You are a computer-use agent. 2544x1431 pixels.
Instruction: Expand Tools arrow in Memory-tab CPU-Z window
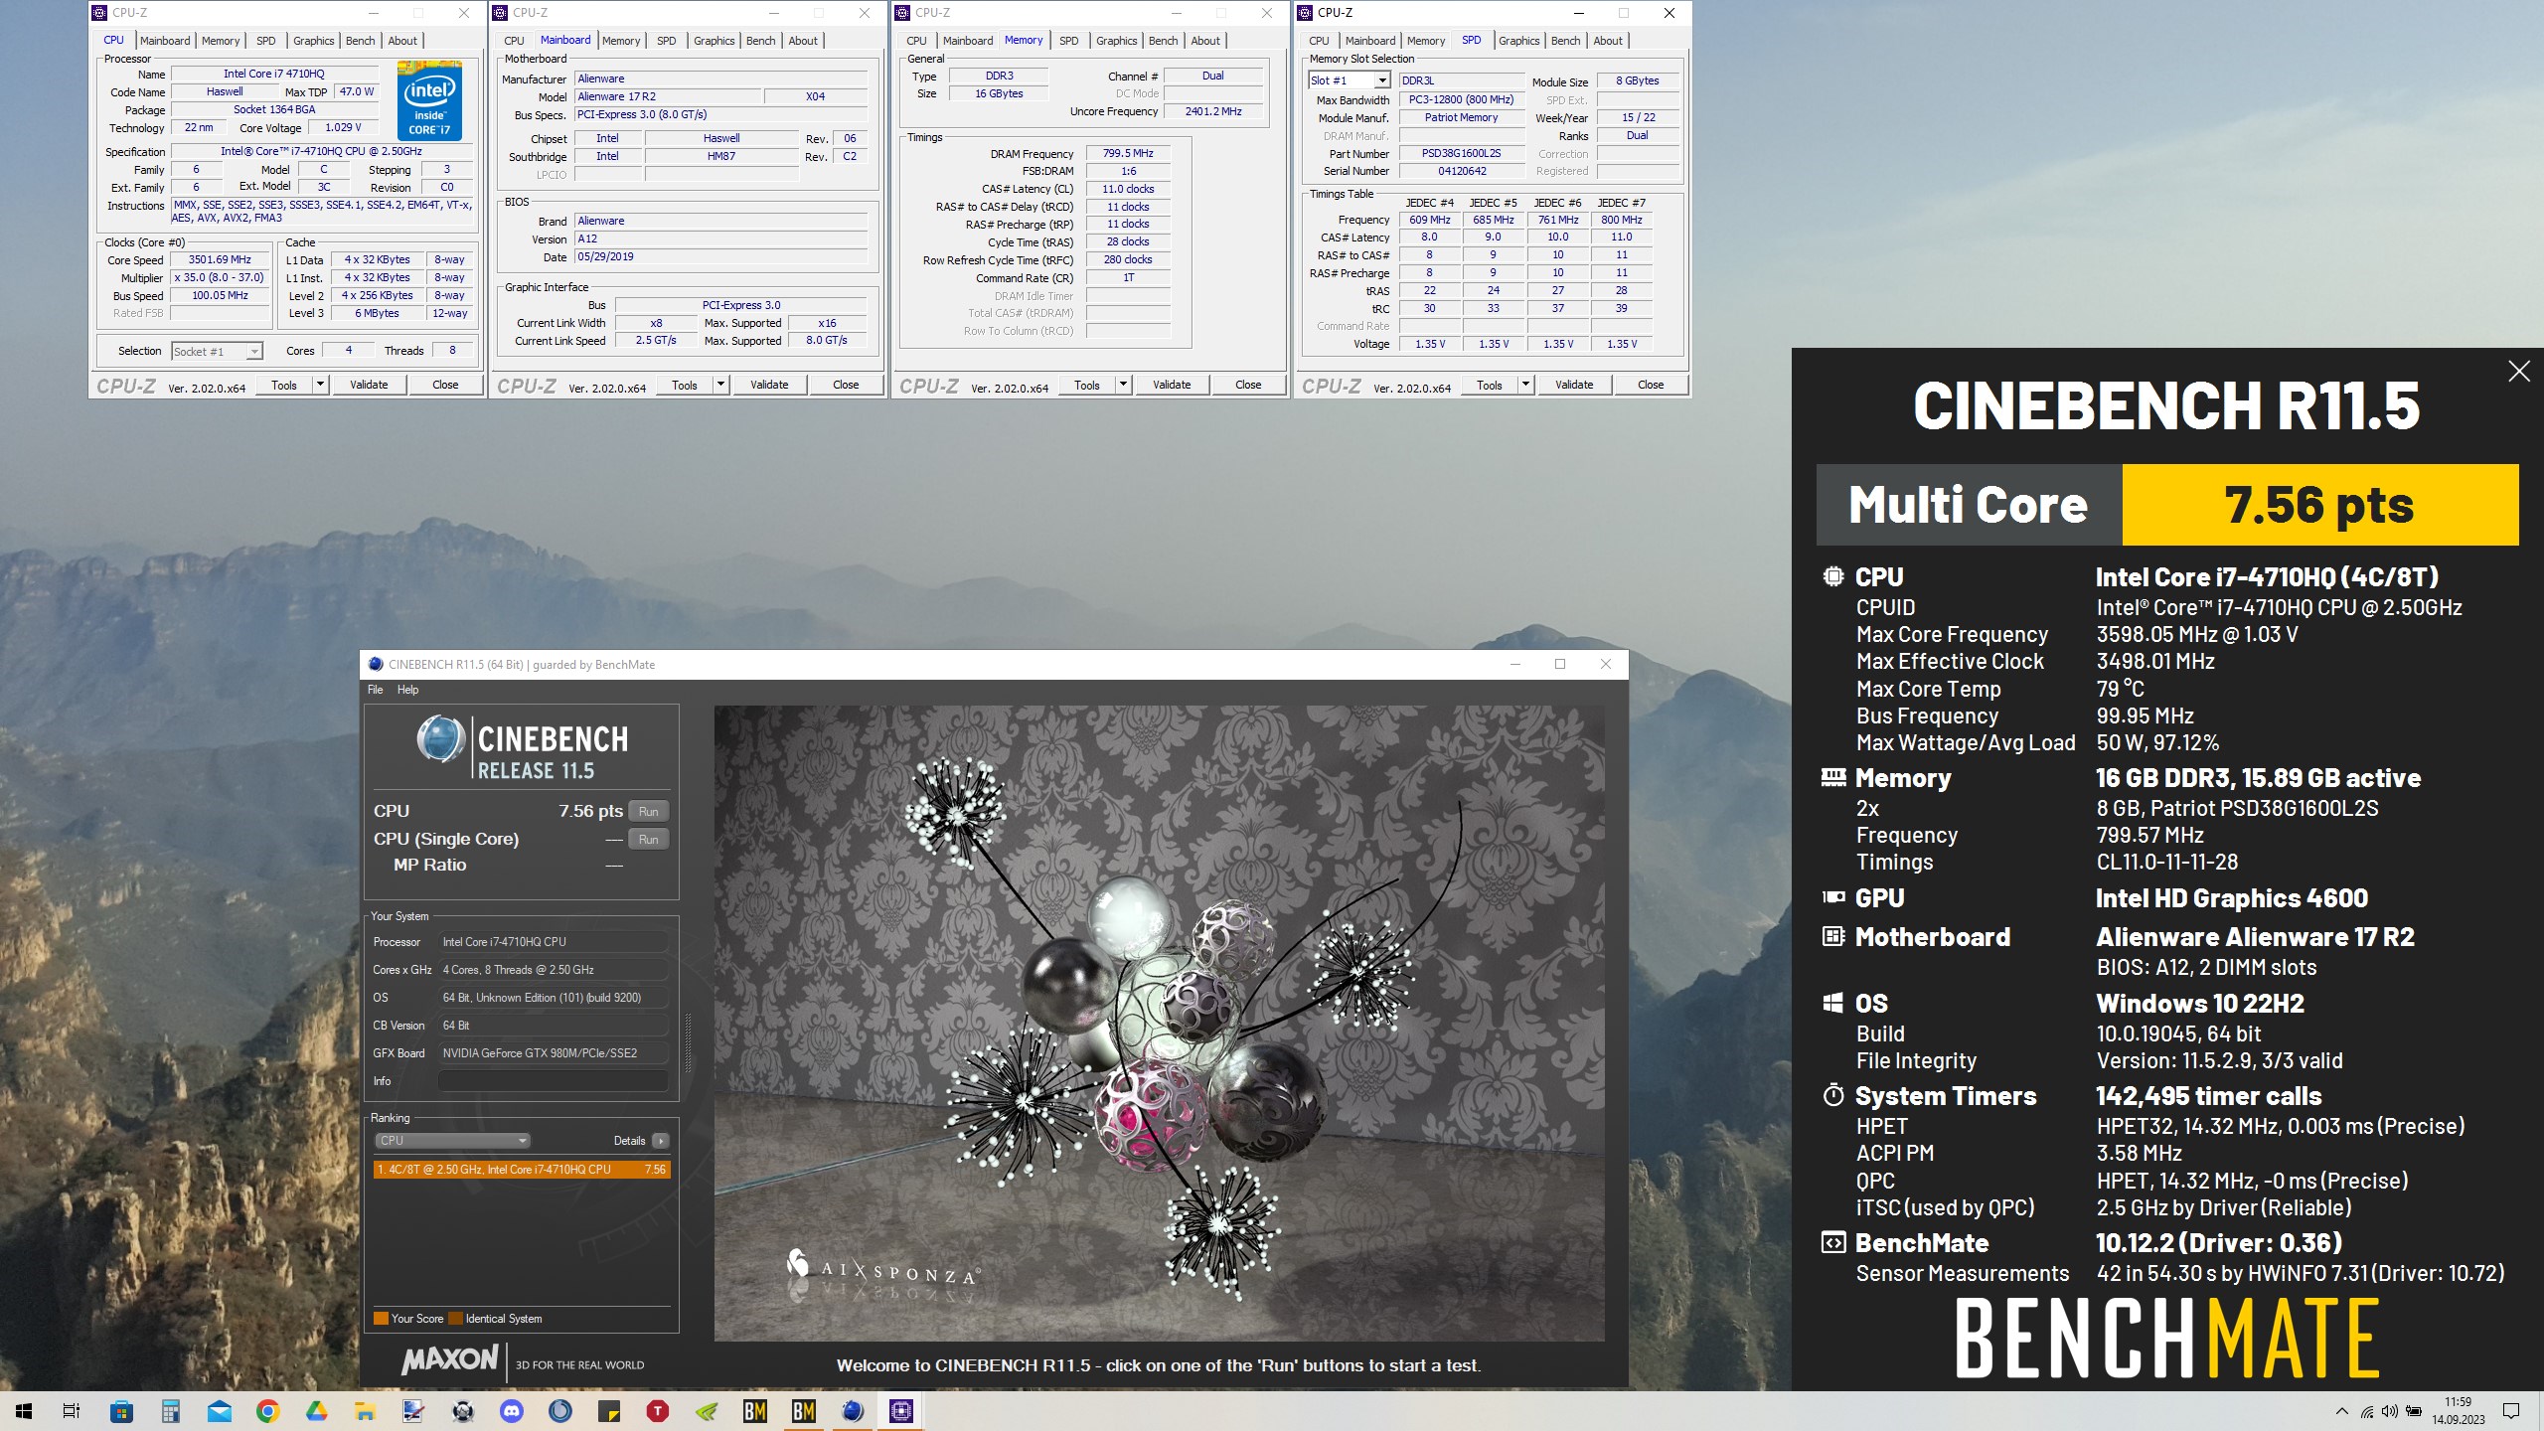tap(1123, 385)
